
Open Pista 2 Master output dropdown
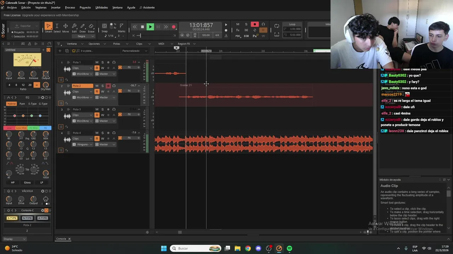click(105, 97)
